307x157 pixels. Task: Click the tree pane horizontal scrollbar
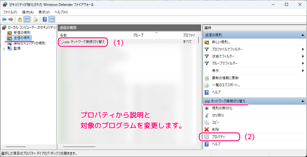click(x=16, y=147)
